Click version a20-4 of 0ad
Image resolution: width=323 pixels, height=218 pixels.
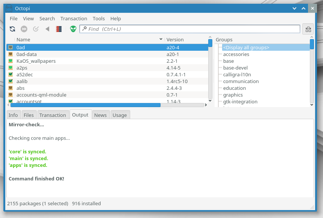click(173, 47)
